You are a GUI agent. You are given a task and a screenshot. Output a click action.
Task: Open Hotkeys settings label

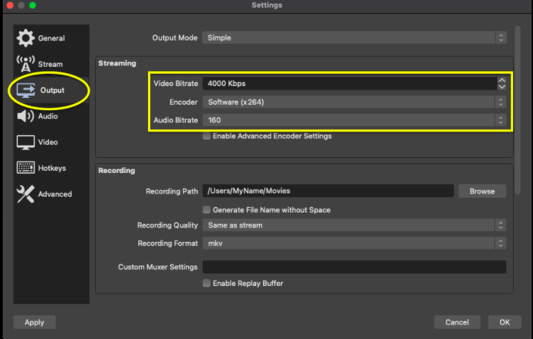[52, 168]
